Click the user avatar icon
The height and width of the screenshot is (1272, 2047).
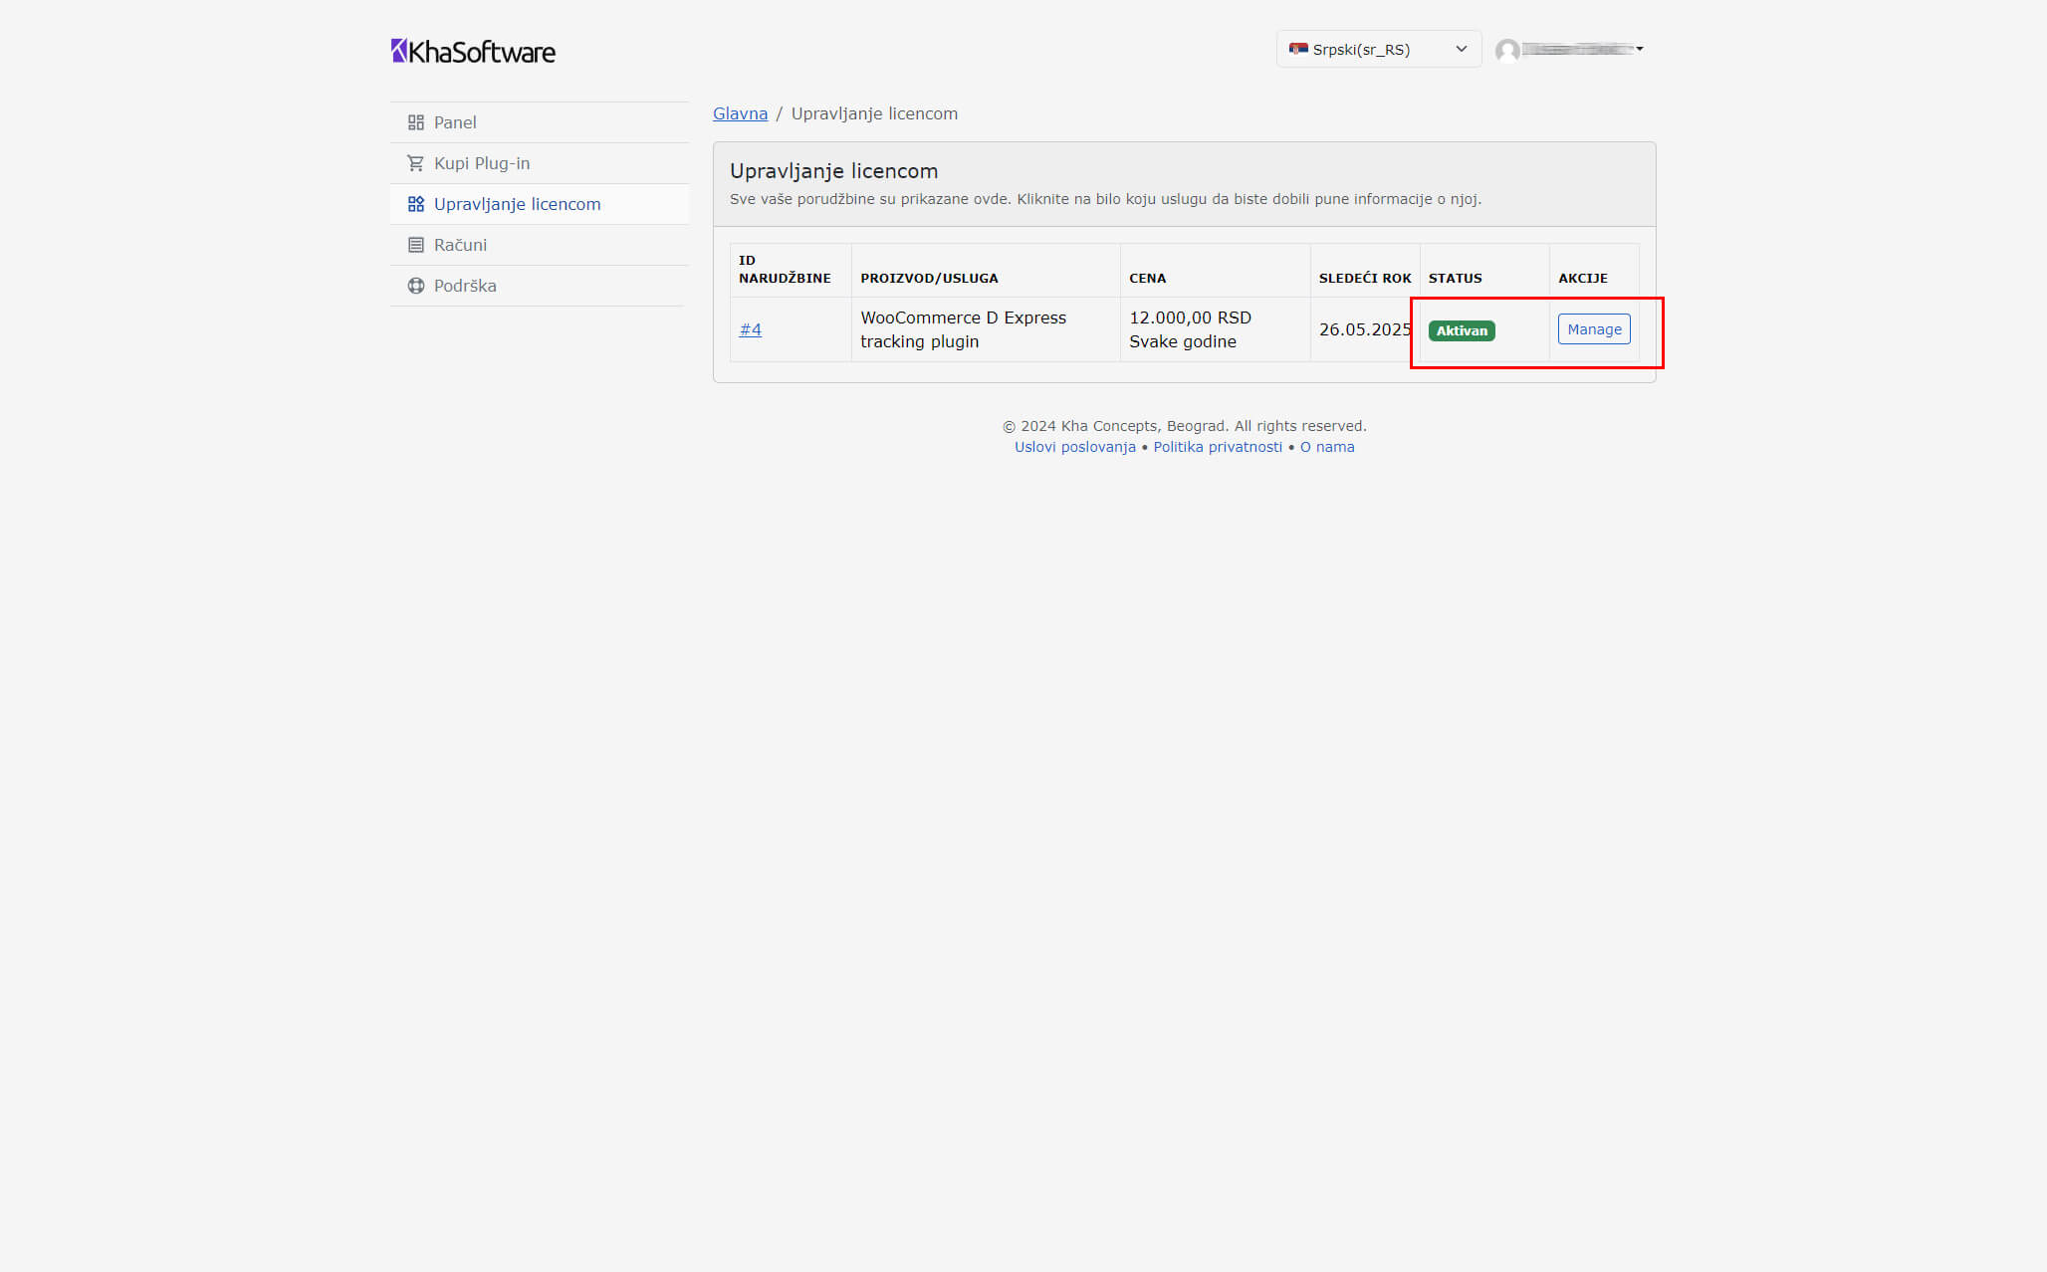click(1507, 50)
